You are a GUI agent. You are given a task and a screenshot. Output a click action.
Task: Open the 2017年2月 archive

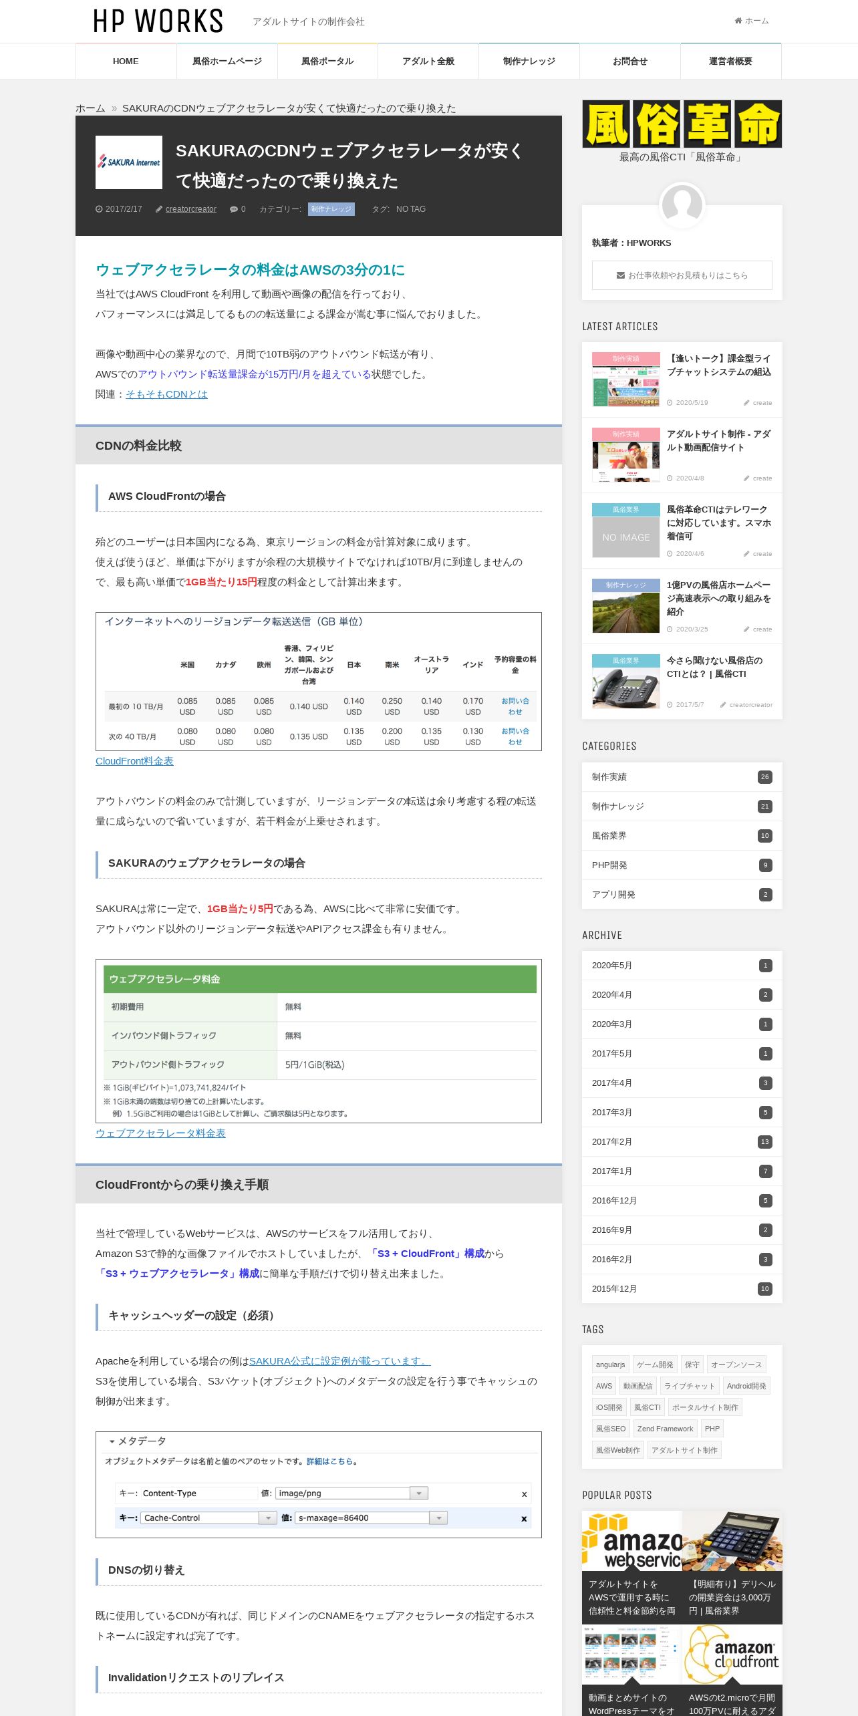tap(682, 1141)
